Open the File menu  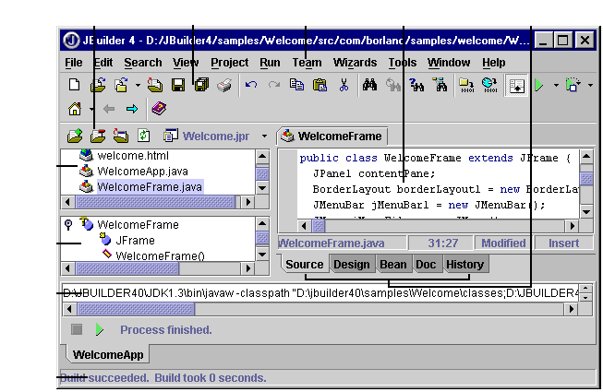click(74, 63)
